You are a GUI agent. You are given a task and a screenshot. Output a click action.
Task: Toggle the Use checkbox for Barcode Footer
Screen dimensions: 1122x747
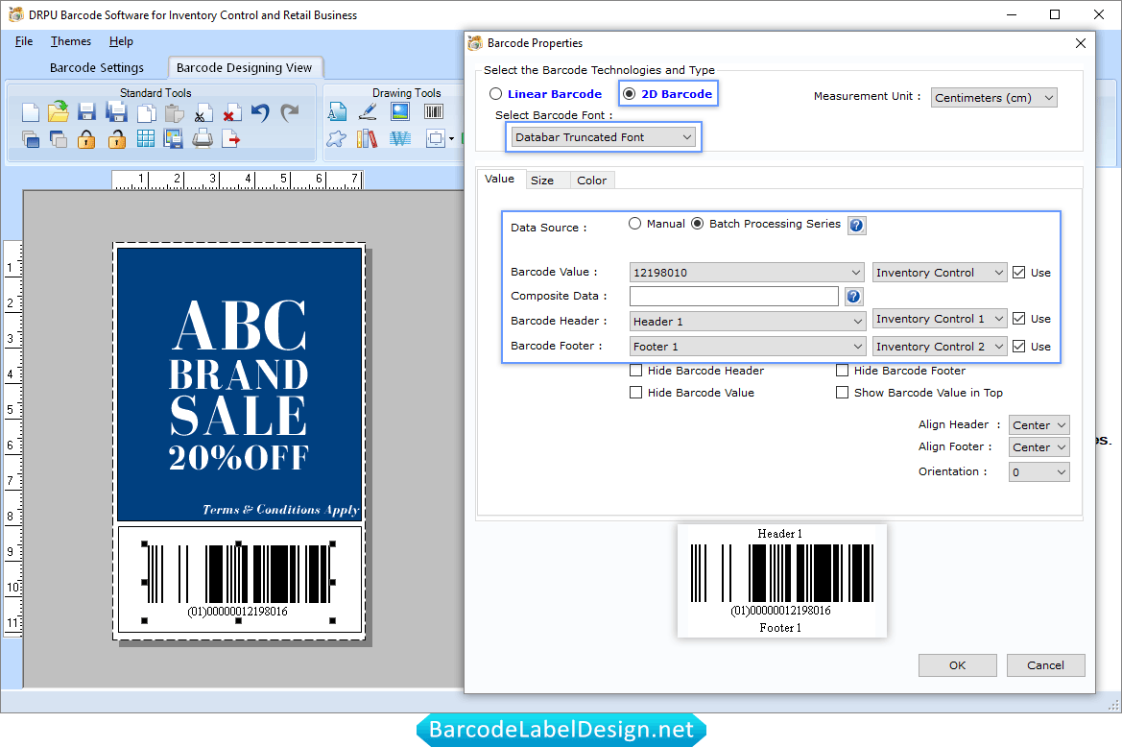pos(1019,347)
